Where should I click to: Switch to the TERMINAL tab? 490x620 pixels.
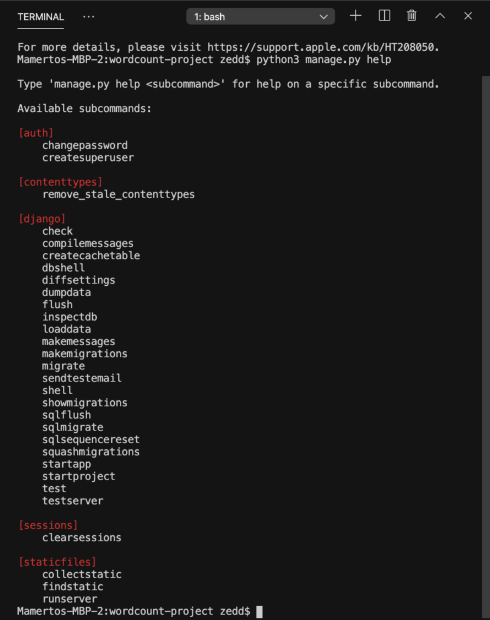[x=41, y=17]
